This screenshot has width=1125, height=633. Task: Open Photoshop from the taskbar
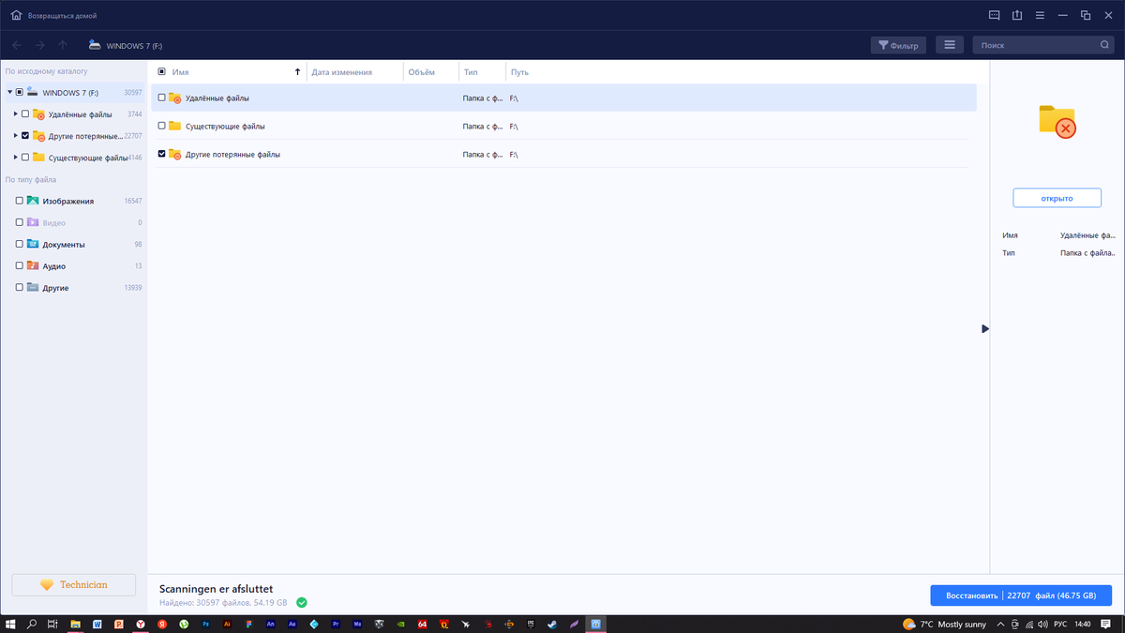[x=205, y=624]
